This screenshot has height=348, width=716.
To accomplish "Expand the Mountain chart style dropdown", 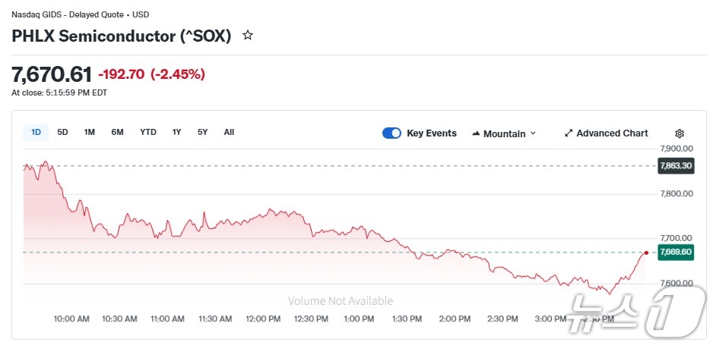I will (533, 133).
